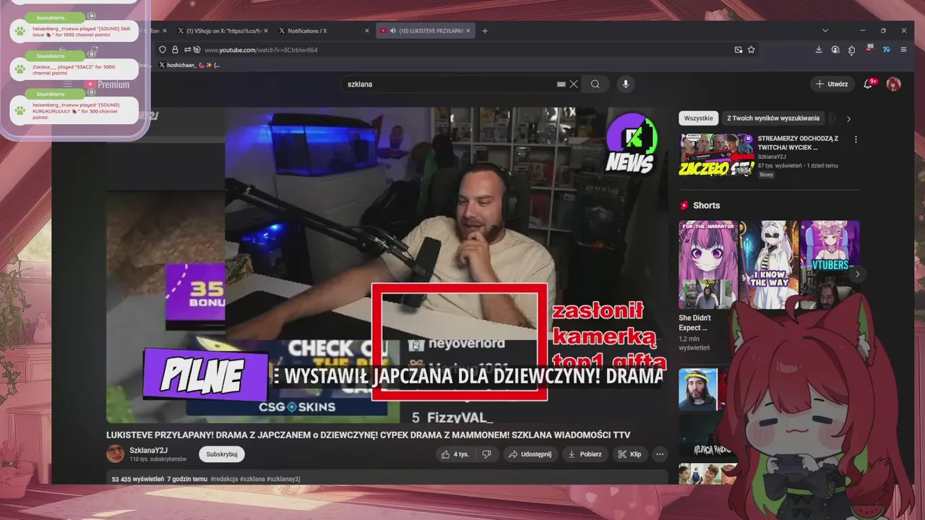The width and height of the screenshot is (925, 520).
Task: Close the Notifications / X tab
Action: coord(367,31)
